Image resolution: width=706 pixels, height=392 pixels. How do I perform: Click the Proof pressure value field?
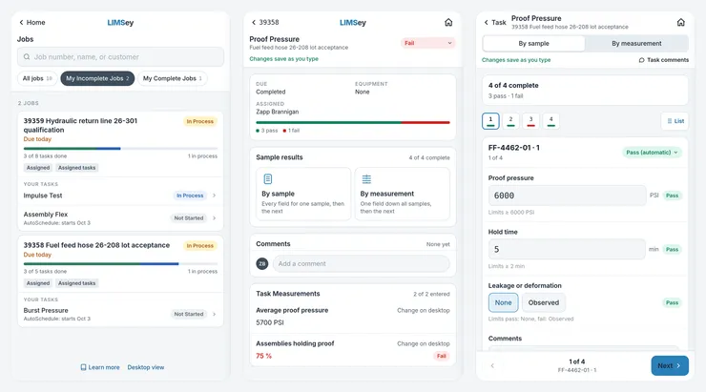click(568, 196)
